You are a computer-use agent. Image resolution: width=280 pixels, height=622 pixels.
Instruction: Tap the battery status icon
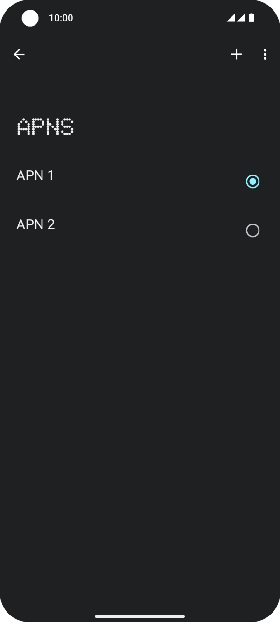[x=252, y=17]
